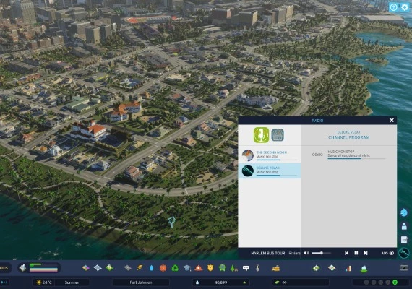The height and width of the screenshot is (289, 412).
Task: Toggle the Radio panel round icon
Action: [404, 253]
